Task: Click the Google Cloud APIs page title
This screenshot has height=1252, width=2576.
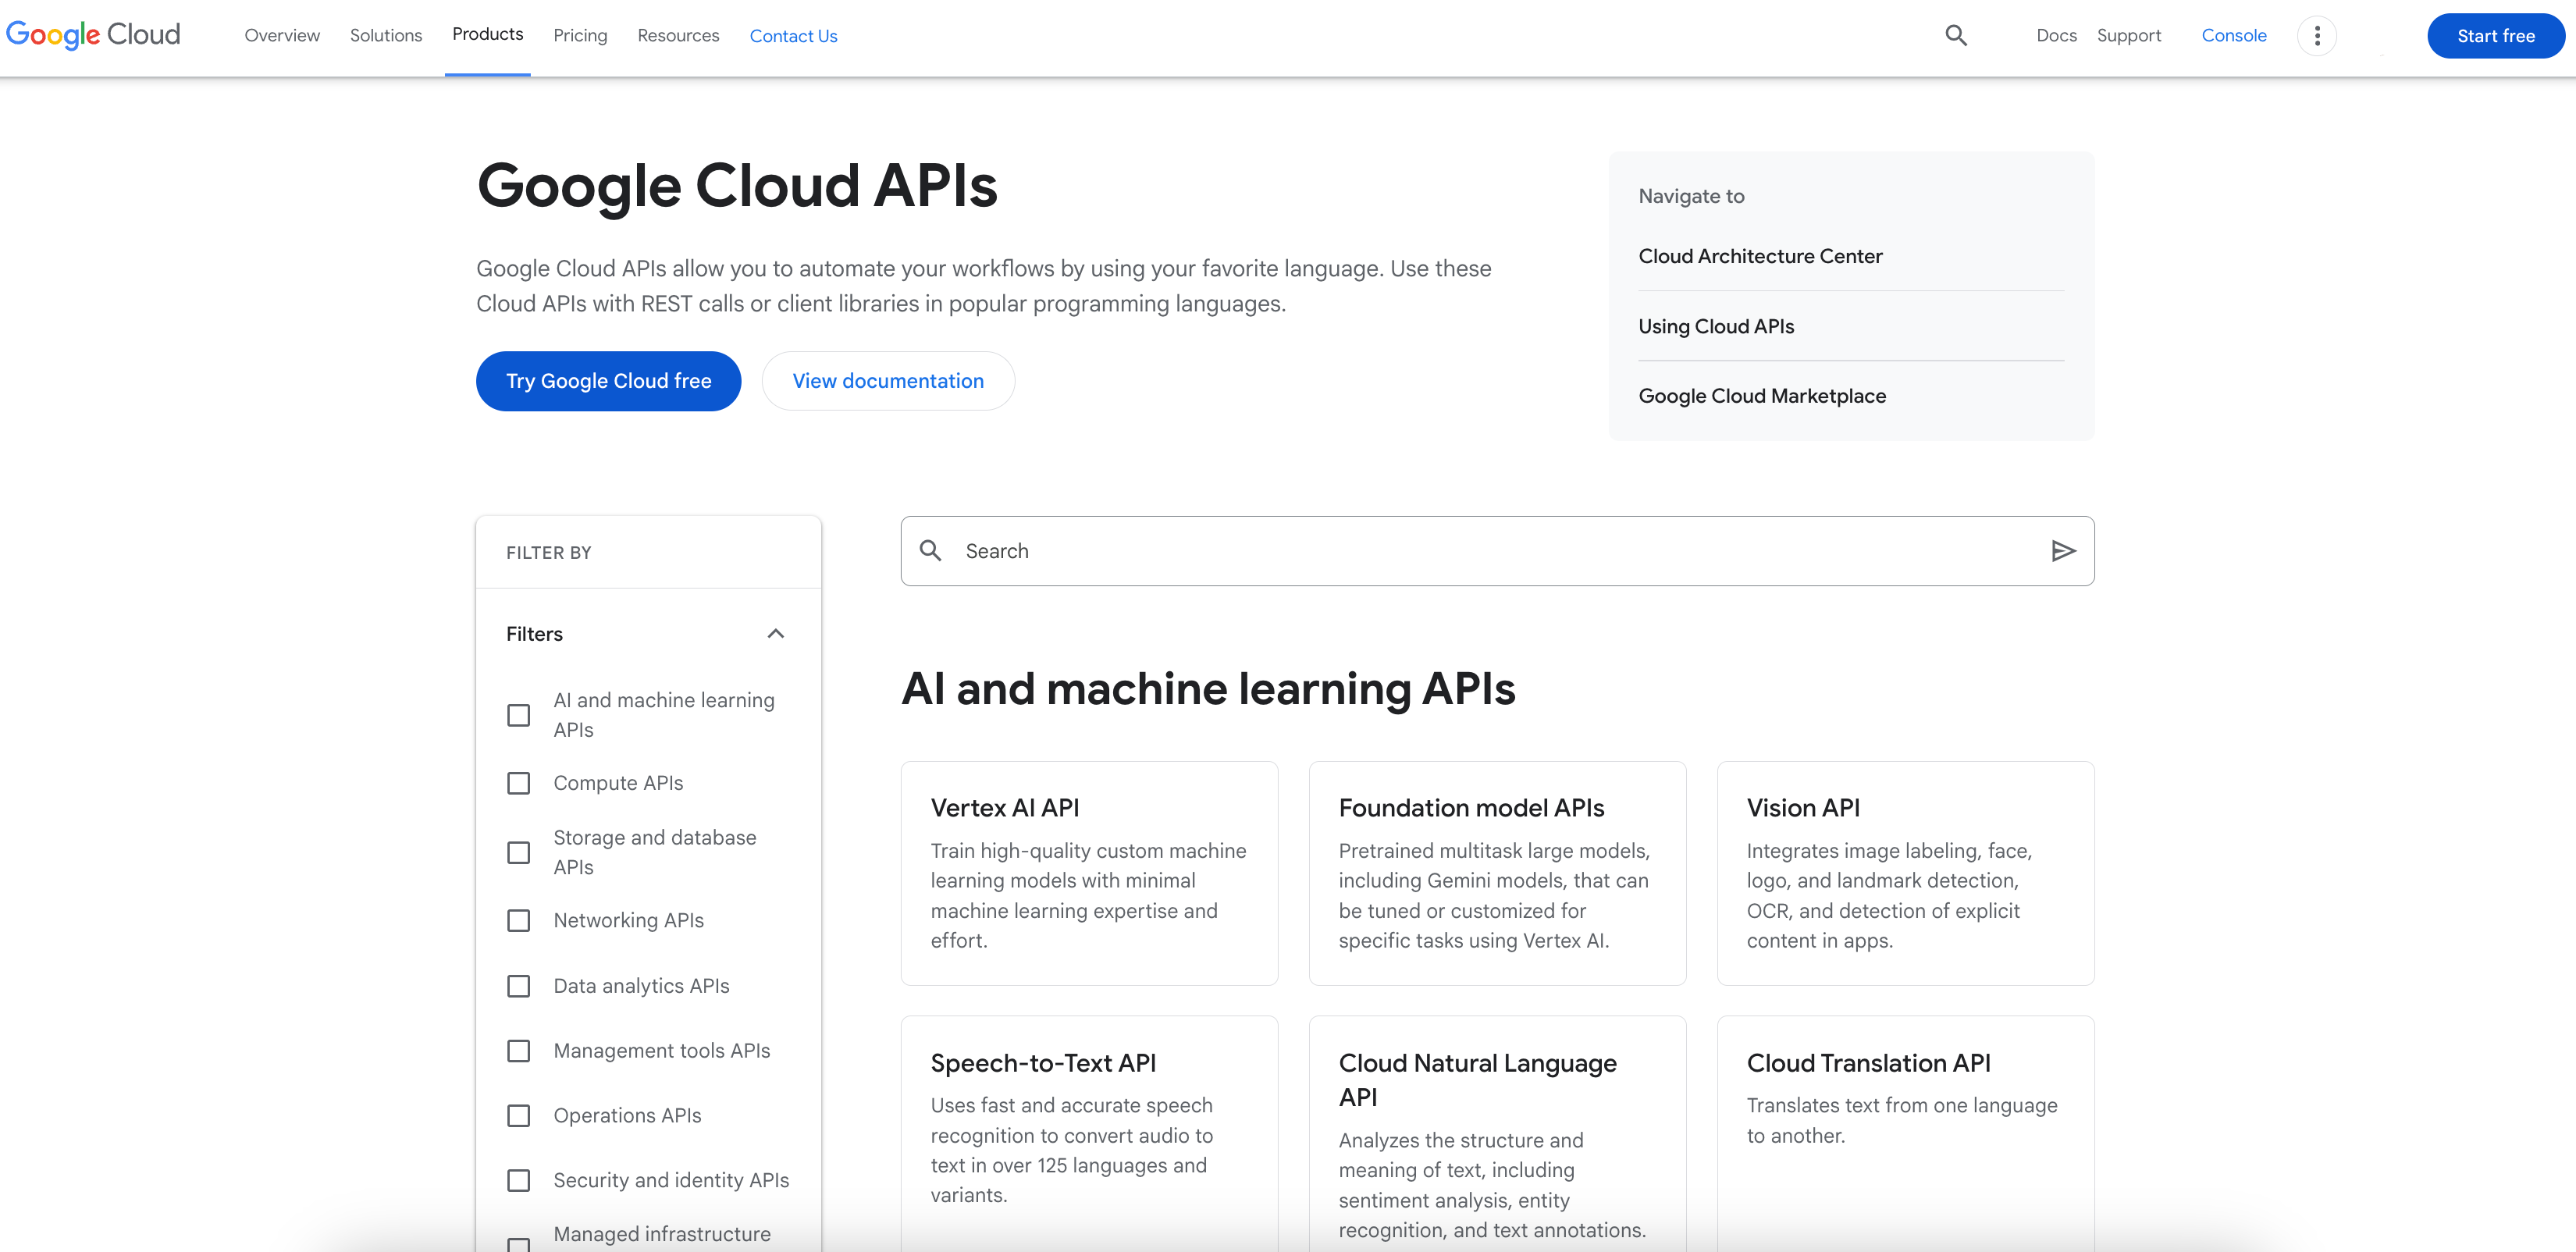Action: click(x=737, y=186)
